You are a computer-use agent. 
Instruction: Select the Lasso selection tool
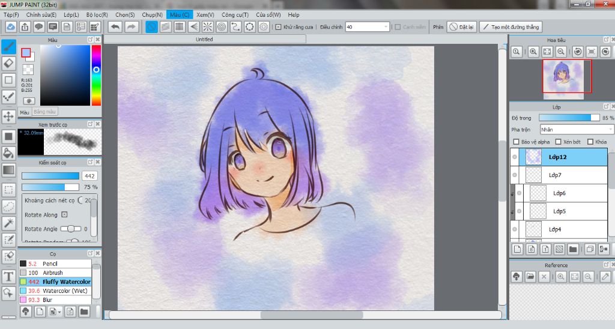[8, 207]
